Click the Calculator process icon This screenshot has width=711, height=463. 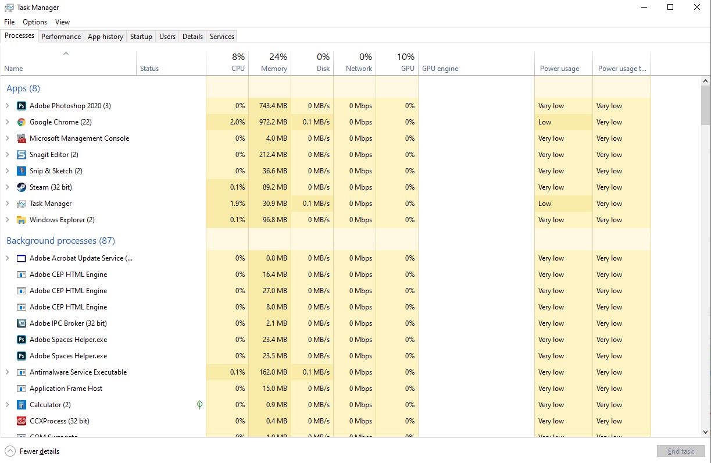22,405
